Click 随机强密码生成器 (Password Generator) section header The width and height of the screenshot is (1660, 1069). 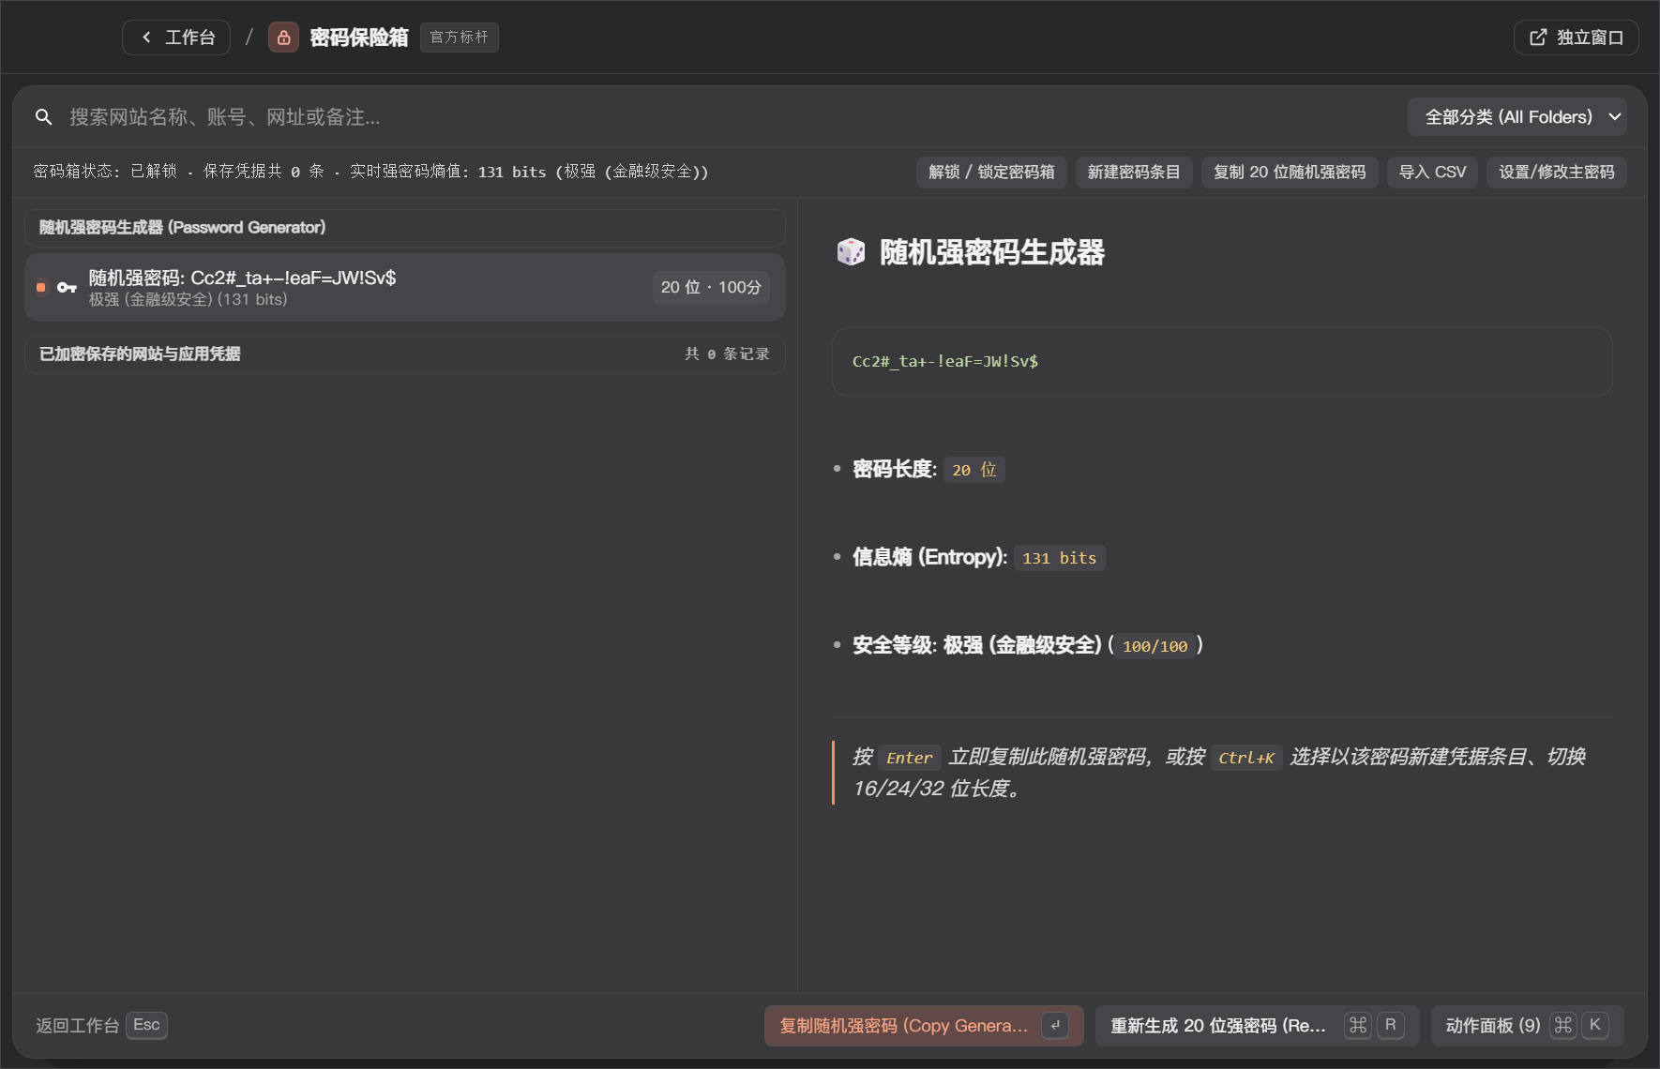(405, 228)
